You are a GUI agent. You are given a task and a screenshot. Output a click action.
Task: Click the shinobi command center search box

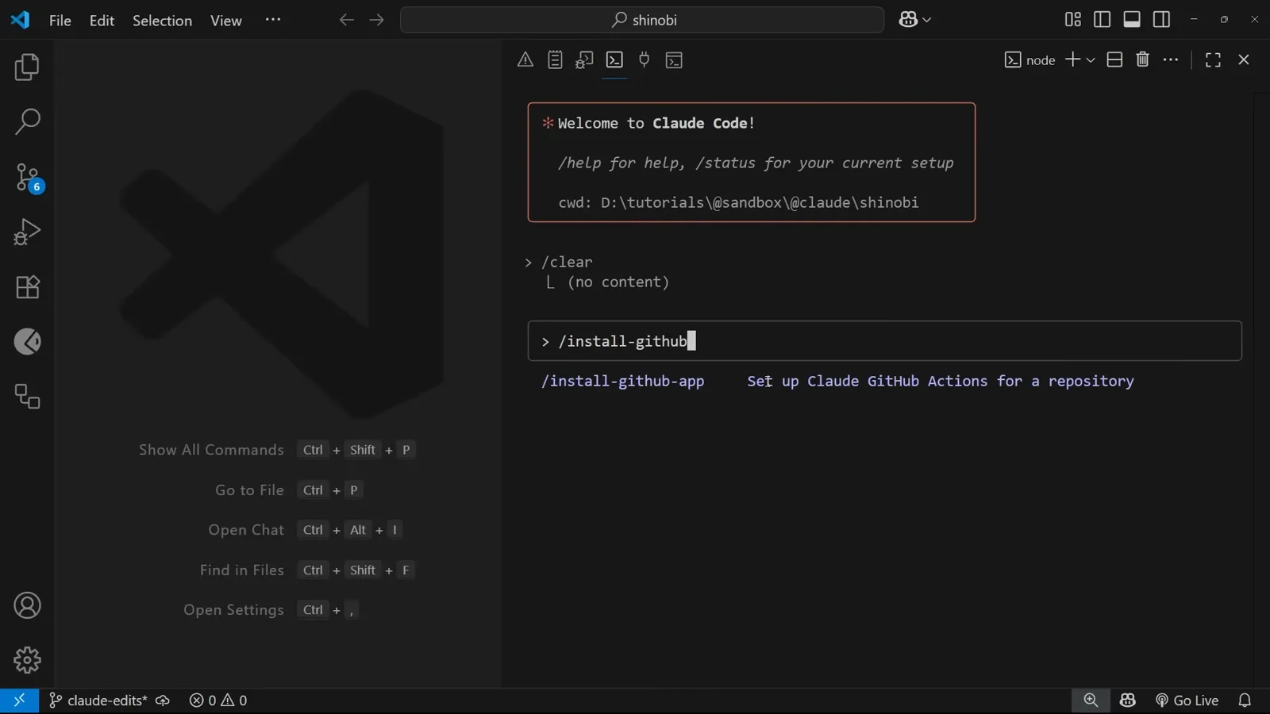(642, 20)
